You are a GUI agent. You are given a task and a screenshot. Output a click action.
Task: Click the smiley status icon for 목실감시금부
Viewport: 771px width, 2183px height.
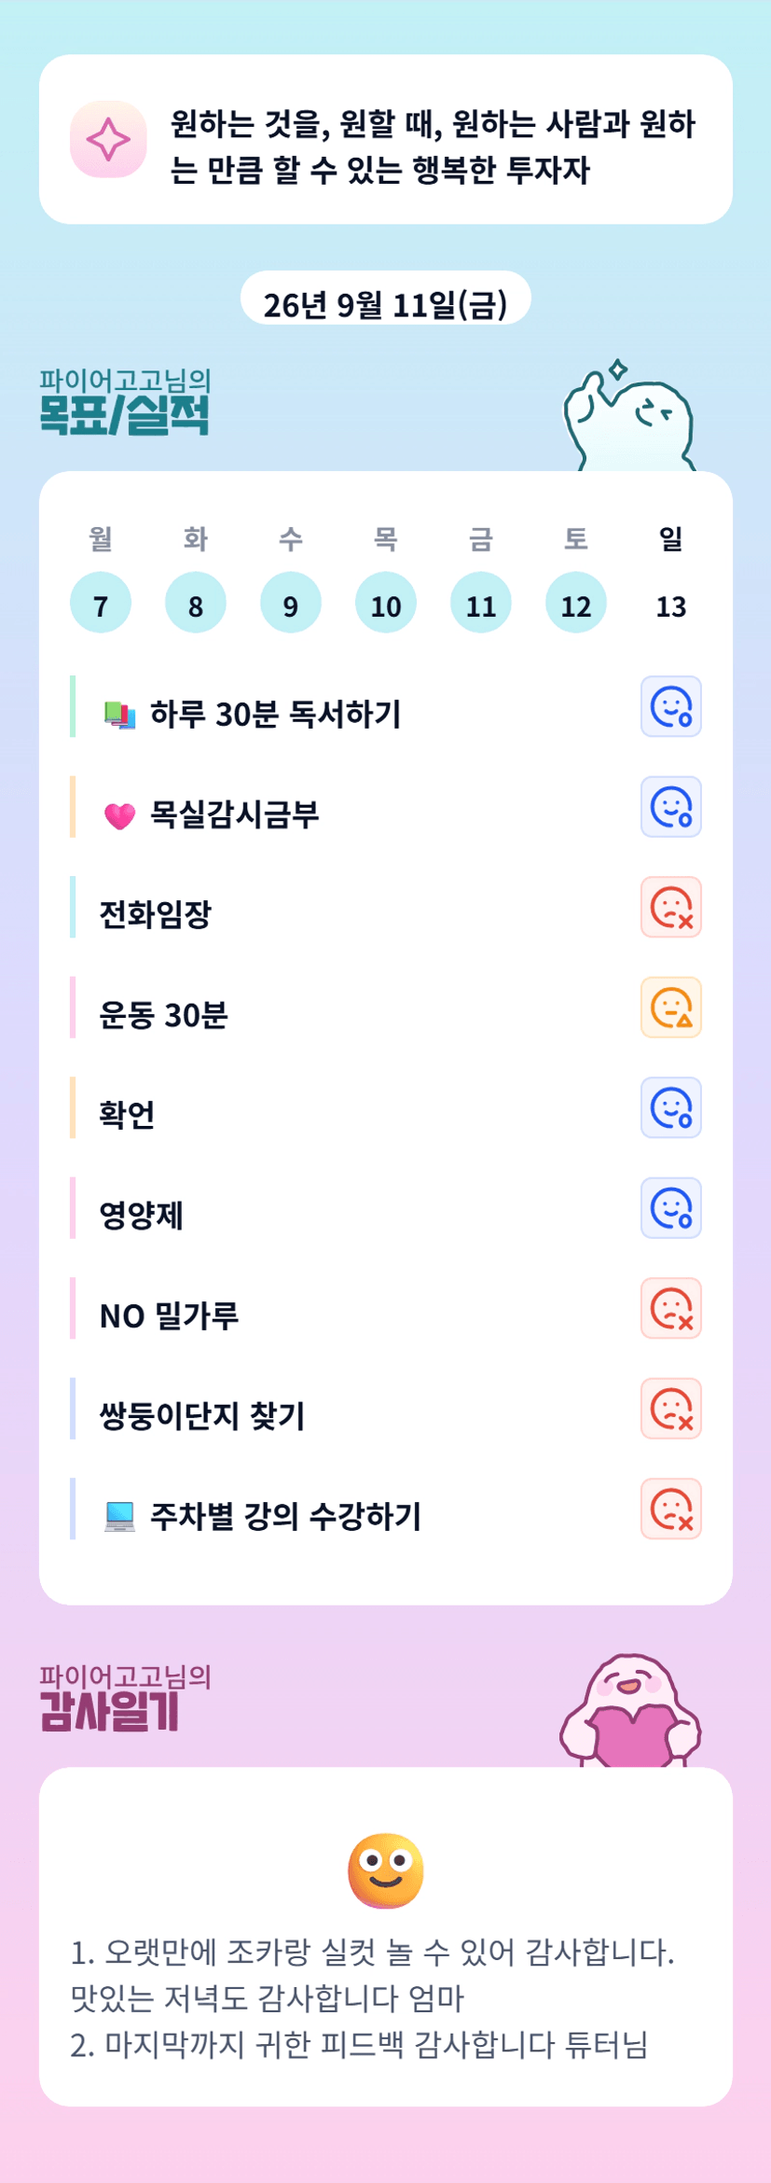coord(670,807)
